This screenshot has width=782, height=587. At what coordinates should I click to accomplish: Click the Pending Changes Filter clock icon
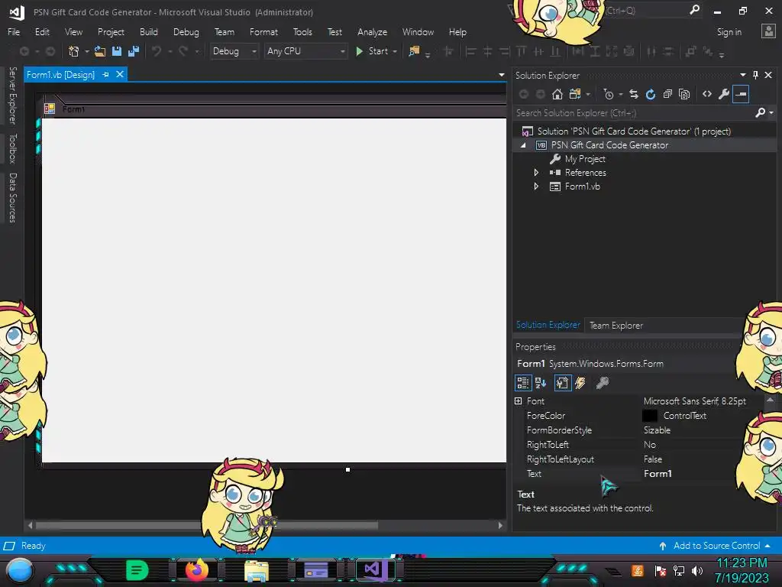tap(609, 94)
